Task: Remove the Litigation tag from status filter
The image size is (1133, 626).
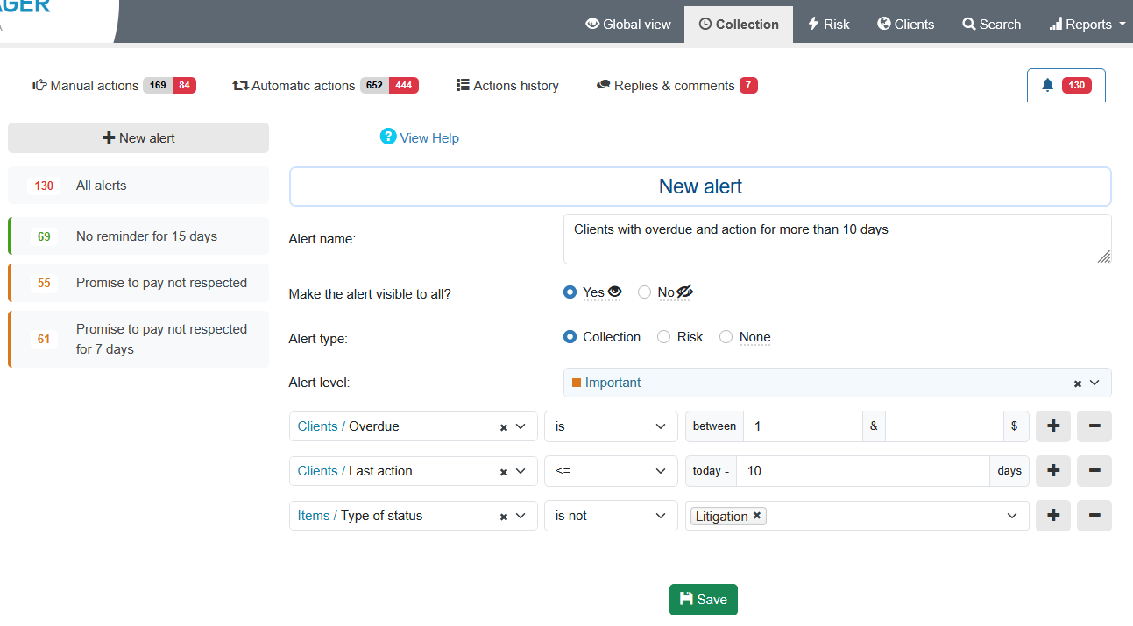Action: coord(757,516)
